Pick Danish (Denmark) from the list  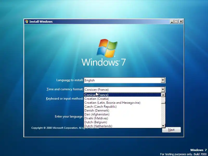click(x=123, y=110)
